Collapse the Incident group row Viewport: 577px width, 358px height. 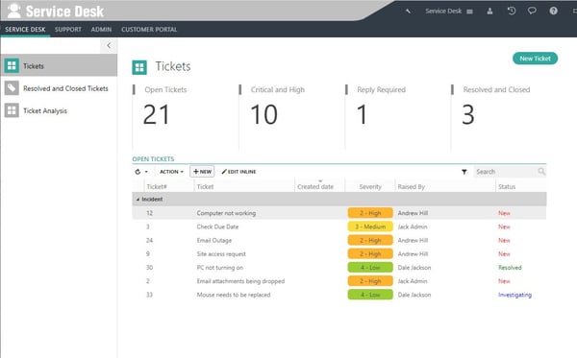pos(138,200)
